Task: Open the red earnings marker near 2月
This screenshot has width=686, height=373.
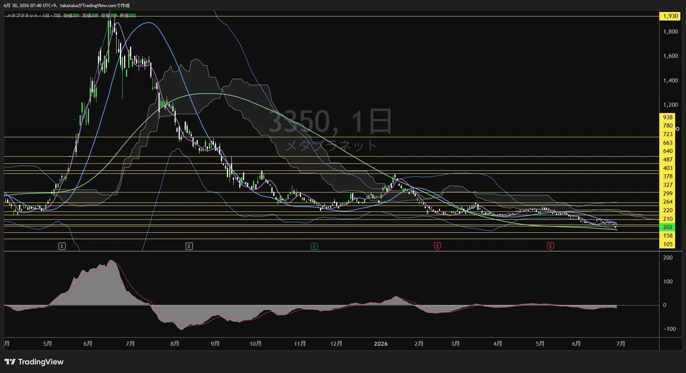Action: [437, 246]
